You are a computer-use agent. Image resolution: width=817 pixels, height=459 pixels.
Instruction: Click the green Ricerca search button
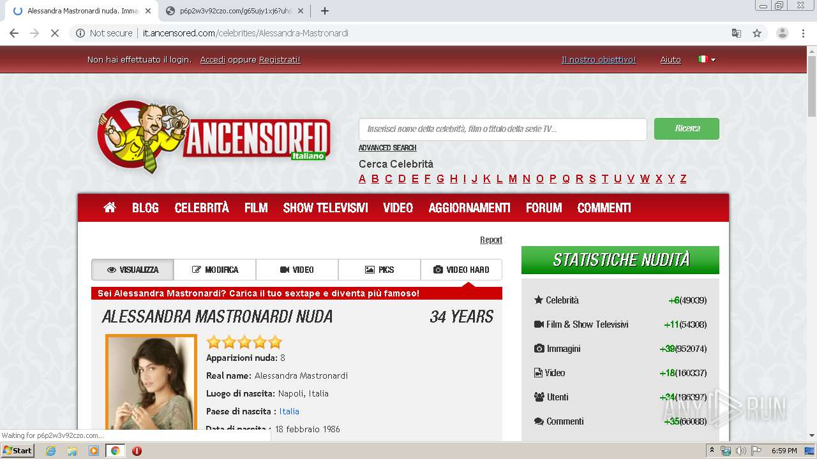click(x=687, y=129)
